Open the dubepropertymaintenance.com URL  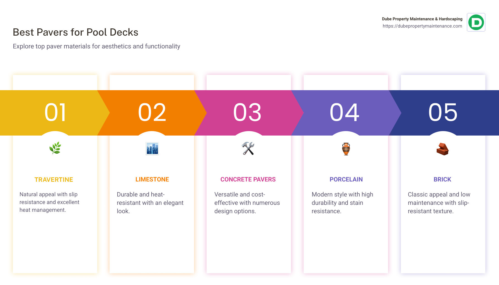pyautogui.click(x=422, y=26)
